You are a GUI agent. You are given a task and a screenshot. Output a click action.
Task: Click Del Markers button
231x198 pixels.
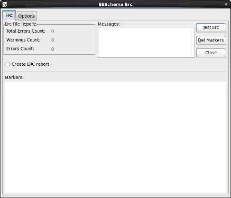(211, 40)
